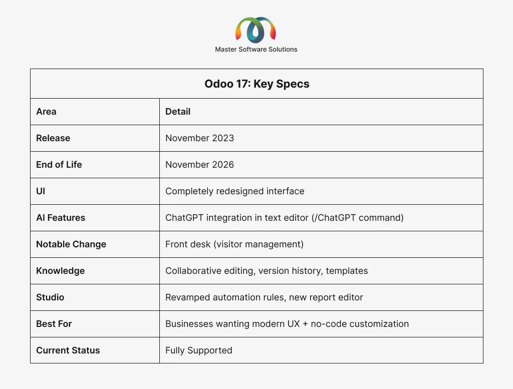Click the ChatGPT integration detail text

point(285,218)
